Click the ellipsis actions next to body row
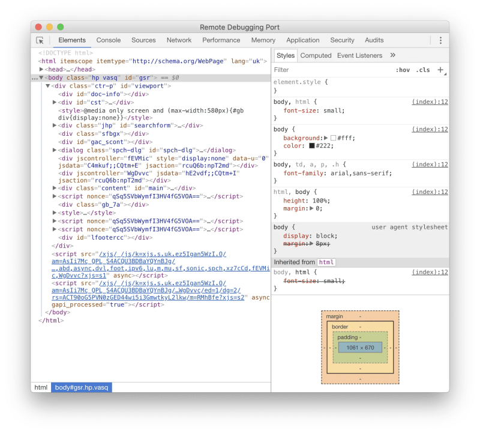 (35, 79)
